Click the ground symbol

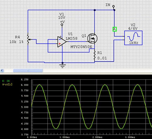click(x=62, y=65)
